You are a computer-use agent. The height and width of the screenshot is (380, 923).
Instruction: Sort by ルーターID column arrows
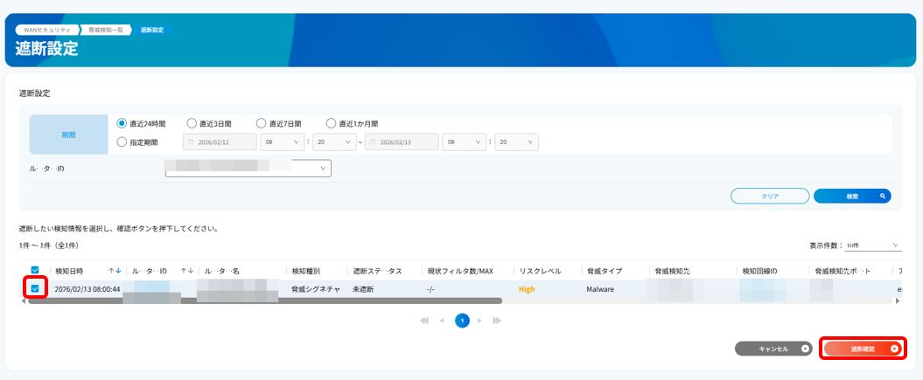186,271
